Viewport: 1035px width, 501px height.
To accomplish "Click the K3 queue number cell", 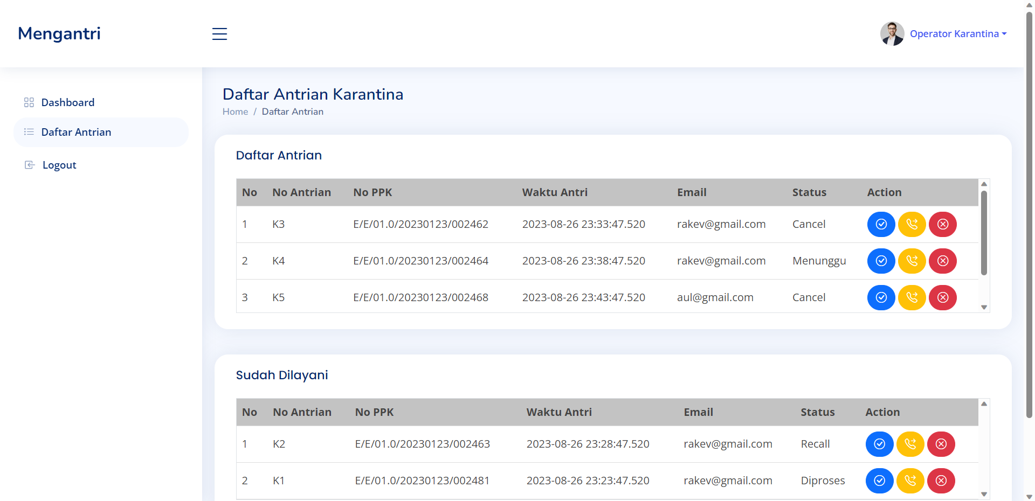I will tap(279, 224).
